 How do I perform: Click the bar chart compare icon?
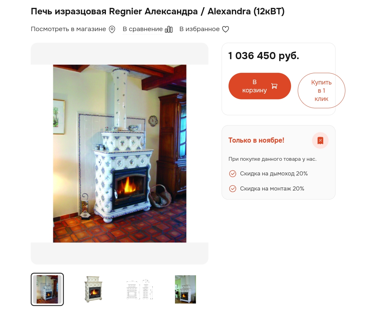(169, 29)
